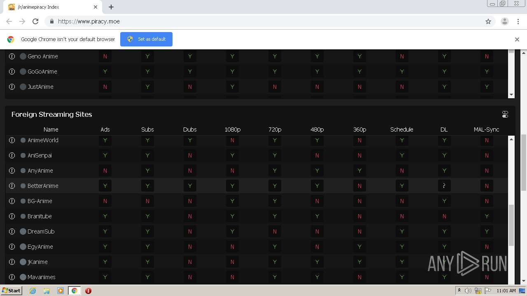Click Foreign Streaming Sites table scroll-up arrow
The height and width of the screenshot is (296, 527).
coord(511,139)
